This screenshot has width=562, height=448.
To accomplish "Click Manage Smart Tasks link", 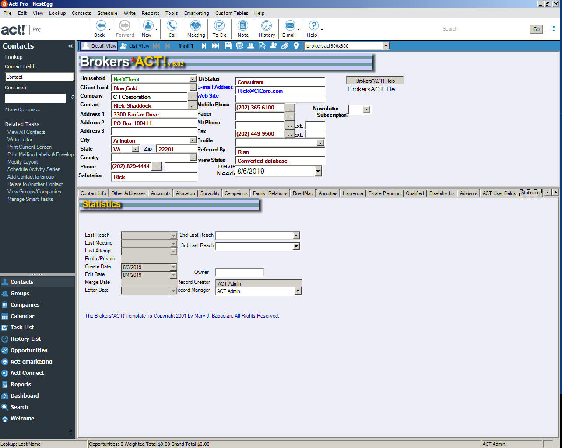I will point(30,199).
